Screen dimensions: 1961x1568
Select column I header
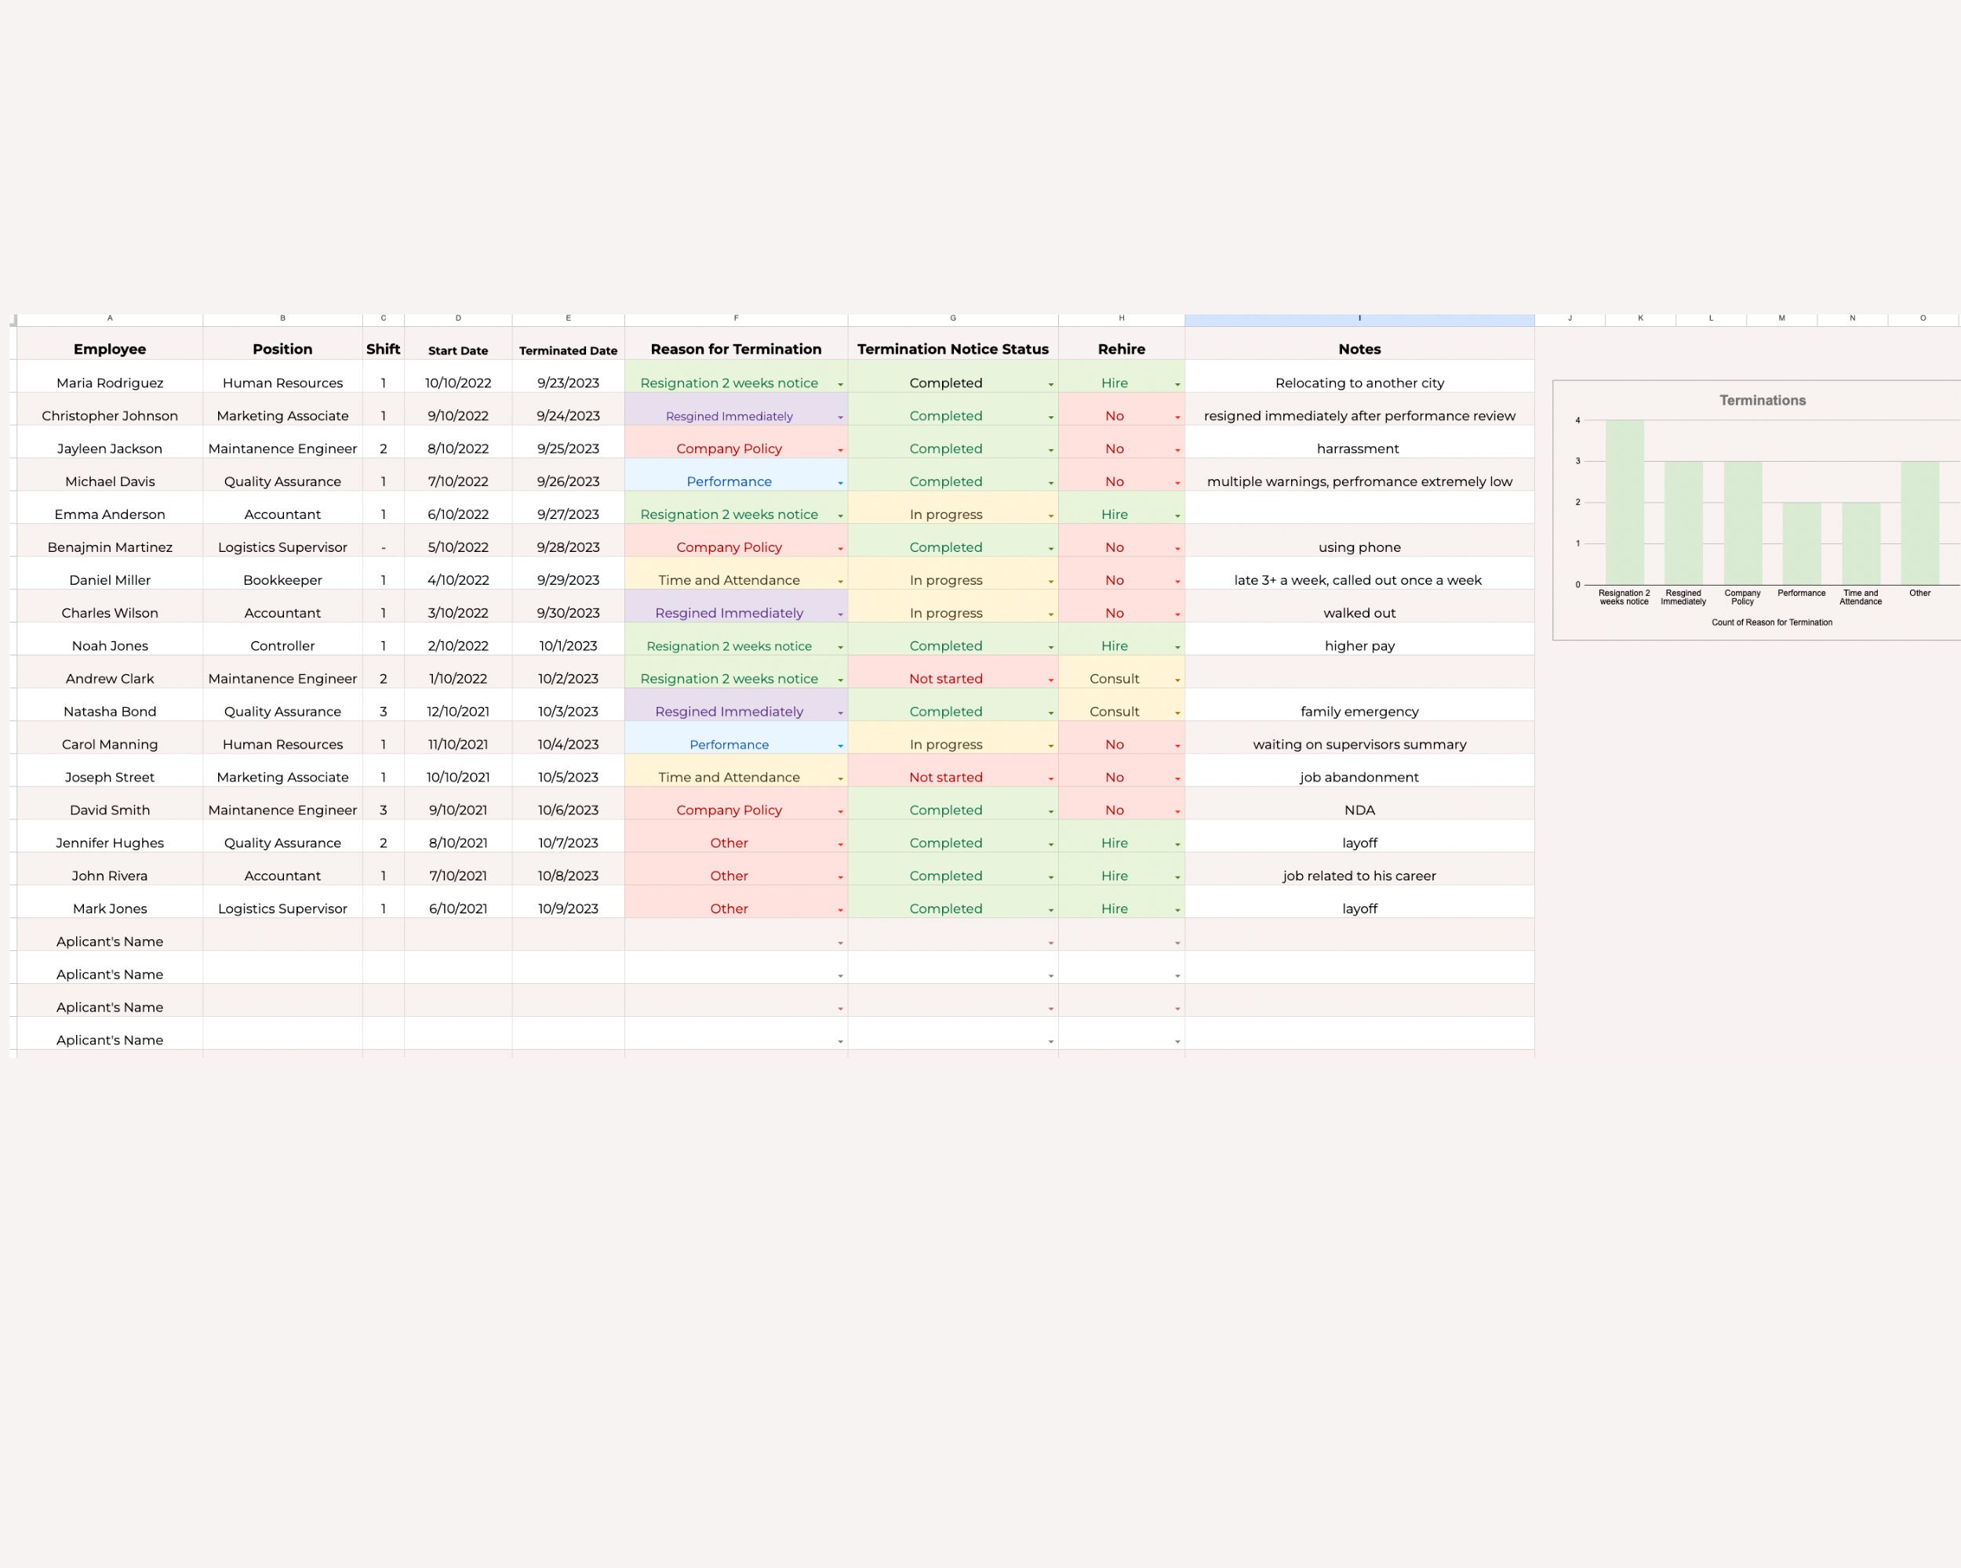click(1359, 318)
